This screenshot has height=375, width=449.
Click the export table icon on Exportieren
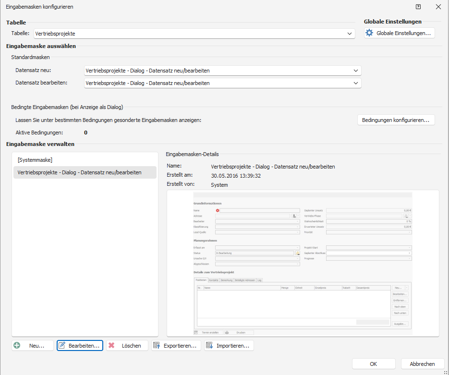[157, 346]
